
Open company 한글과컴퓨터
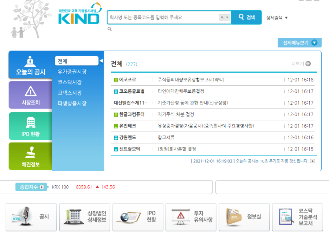coord(132,114)
